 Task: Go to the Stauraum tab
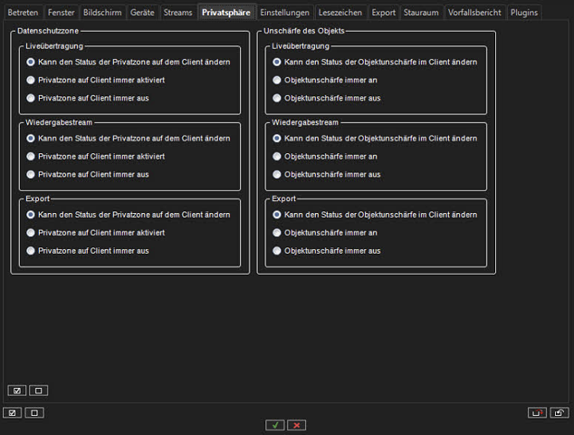point(421,13)
